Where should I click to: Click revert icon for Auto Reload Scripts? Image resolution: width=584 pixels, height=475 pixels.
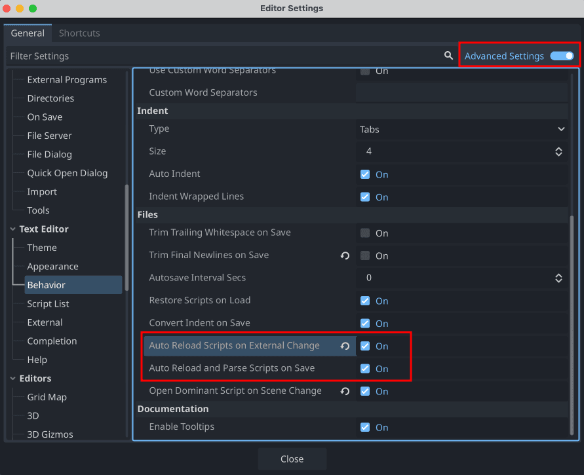(x=345, y=346)
